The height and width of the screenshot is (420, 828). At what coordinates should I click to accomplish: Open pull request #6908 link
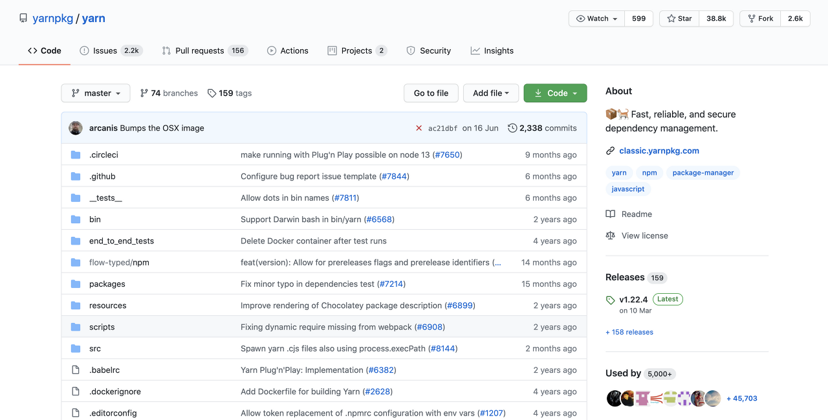[x=430, y=327]
